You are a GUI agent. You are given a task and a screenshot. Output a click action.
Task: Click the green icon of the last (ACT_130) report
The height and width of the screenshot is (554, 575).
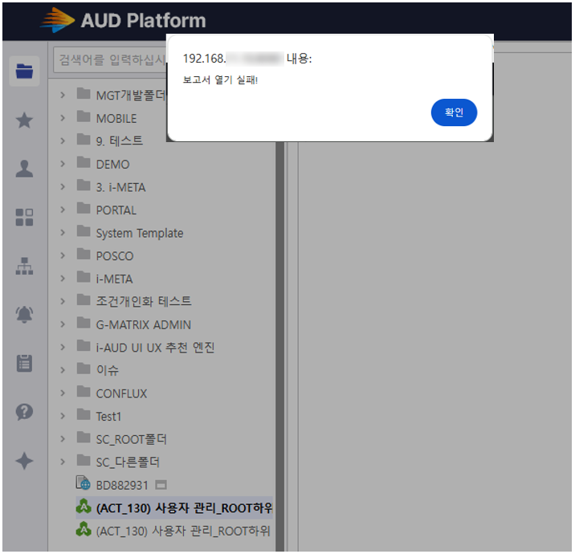point(84,529)
